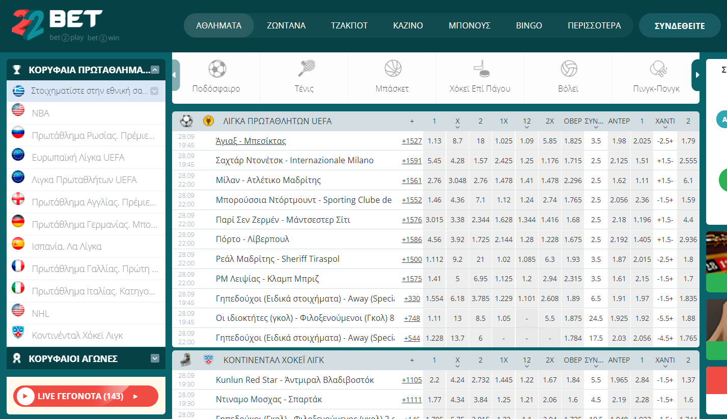727x419 pixels.
Task: Click Russian flag for Πρωτάθλημα Ρωσίας
Action: 18,132
